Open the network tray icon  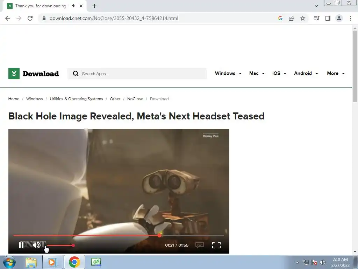tap(306, 262)
